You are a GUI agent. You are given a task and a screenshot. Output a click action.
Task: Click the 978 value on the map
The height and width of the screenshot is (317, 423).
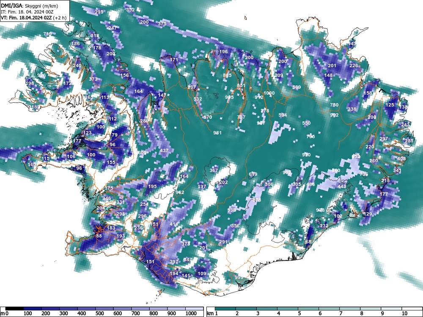(x=321, y=210)
